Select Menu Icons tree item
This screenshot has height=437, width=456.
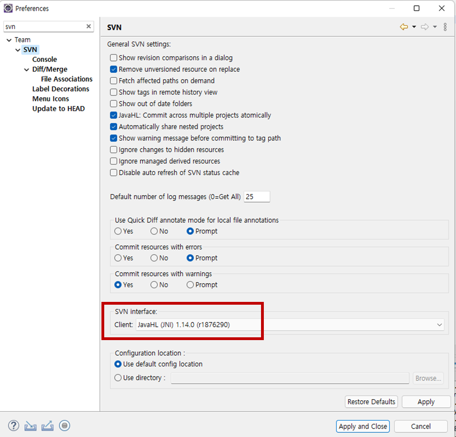click(51, 99)
